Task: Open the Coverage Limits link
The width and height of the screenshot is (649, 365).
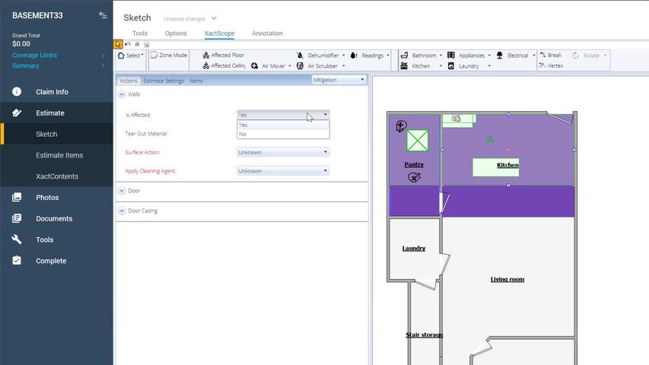Action: click(x=34, y=55)
